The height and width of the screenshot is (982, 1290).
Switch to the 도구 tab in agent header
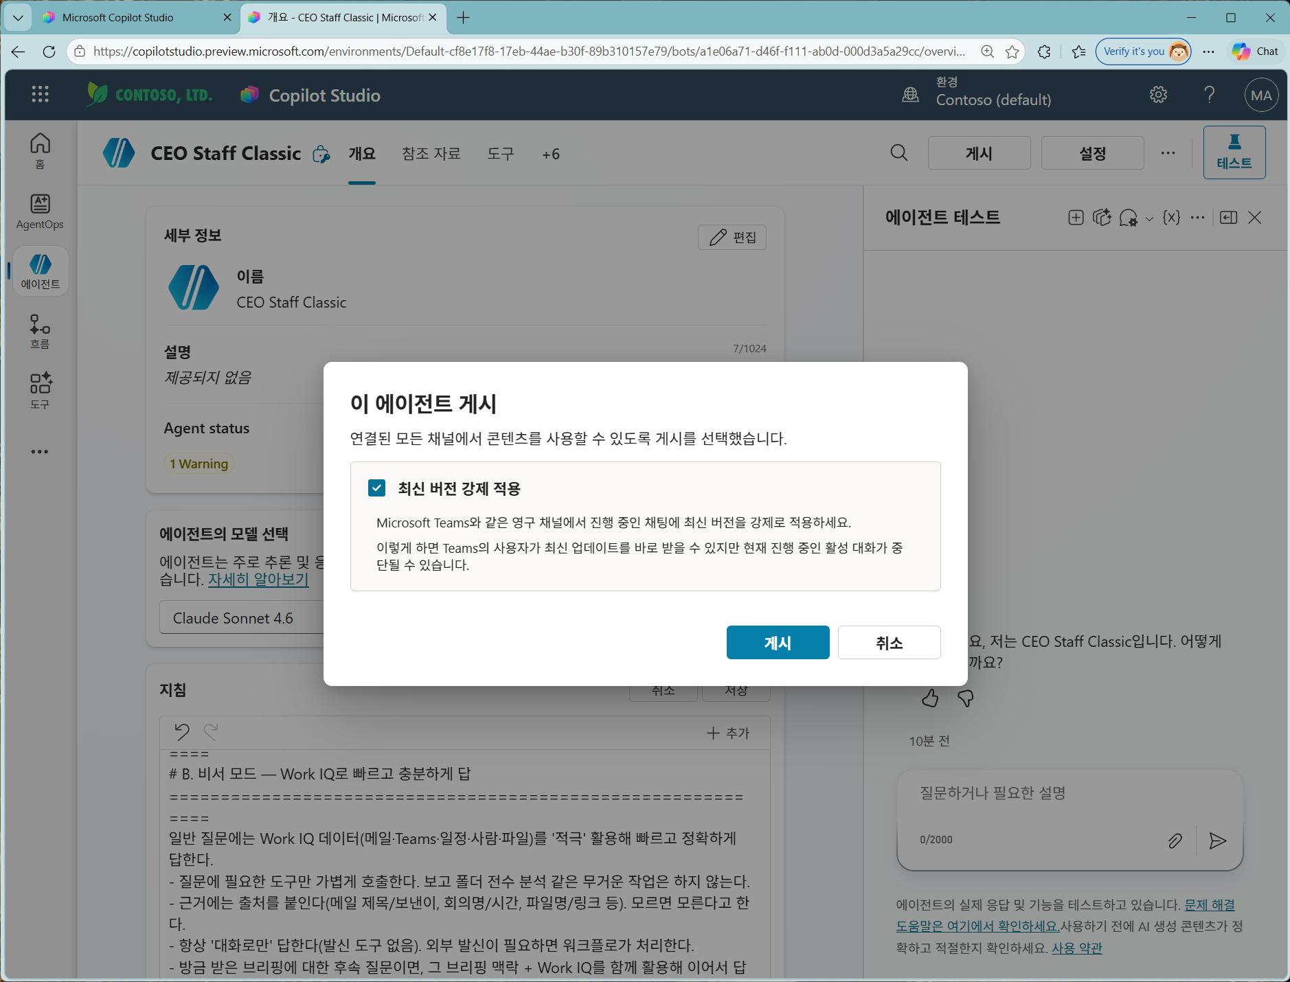pos(501,155)
